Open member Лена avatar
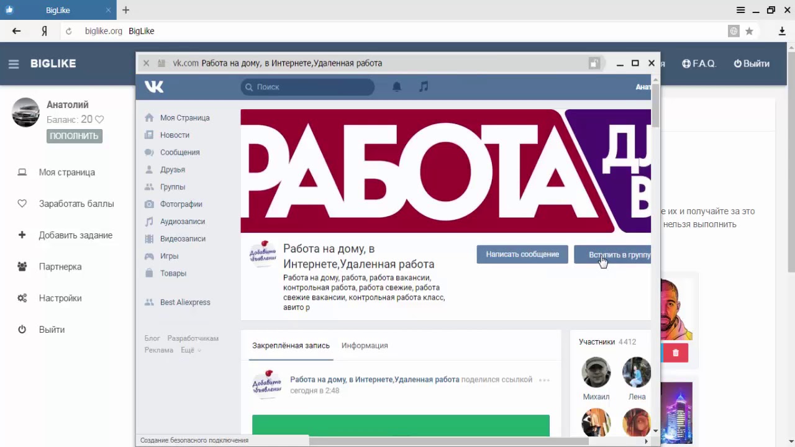795x447 pixels. click(x=637, y=372)
